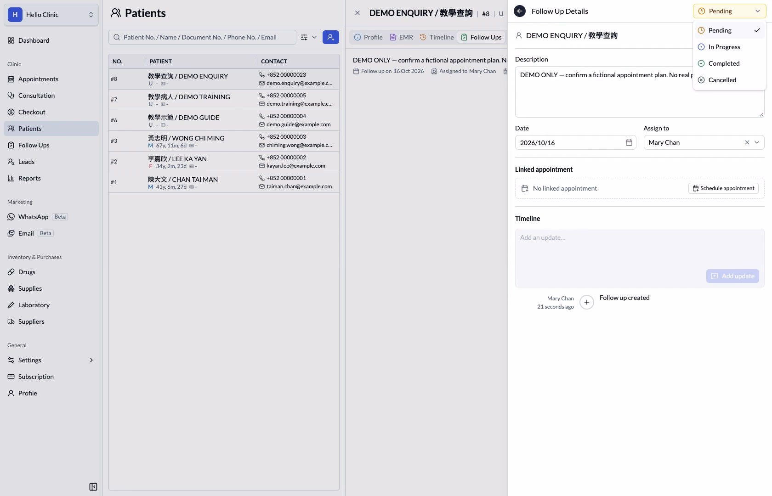Click the Description text box

[x=640, y=92]
